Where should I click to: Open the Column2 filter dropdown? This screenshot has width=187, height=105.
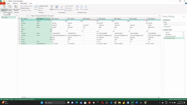(51, 19)
